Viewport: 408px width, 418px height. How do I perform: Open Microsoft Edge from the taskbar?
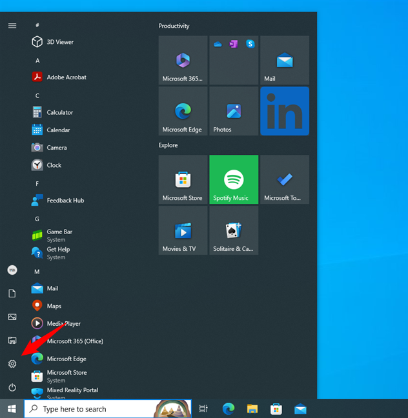point(229,409)
